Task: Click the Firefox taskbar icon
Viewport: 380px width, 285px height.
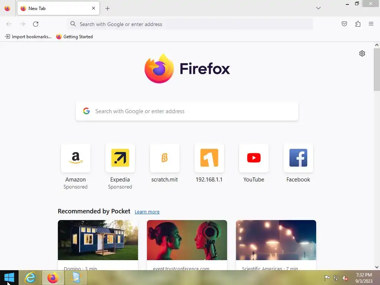Action: [53, 278]
